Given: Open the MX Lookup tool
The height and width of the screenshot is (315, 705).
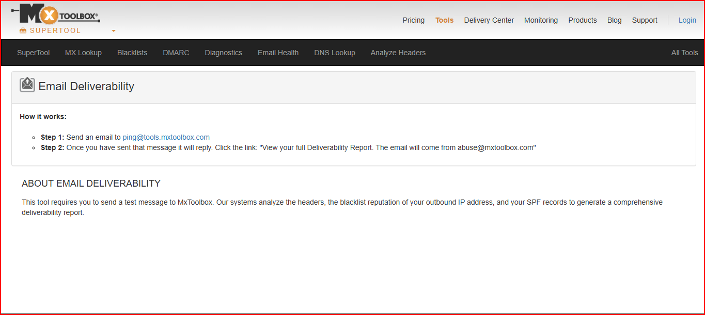Looking at the screenshot, I should pos(83,53).
